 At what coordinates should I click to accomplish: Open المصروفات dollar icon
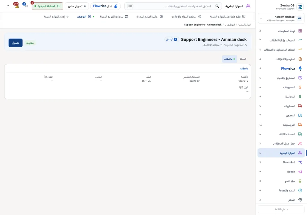[x=300, y=87]
